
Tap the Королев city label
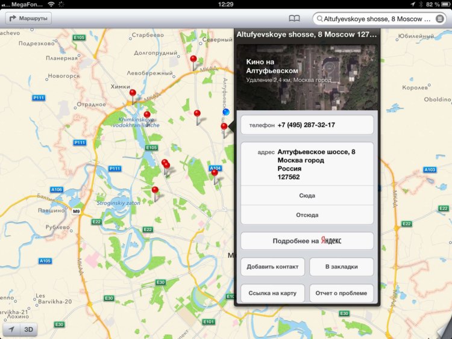click(x=415, y=87)
